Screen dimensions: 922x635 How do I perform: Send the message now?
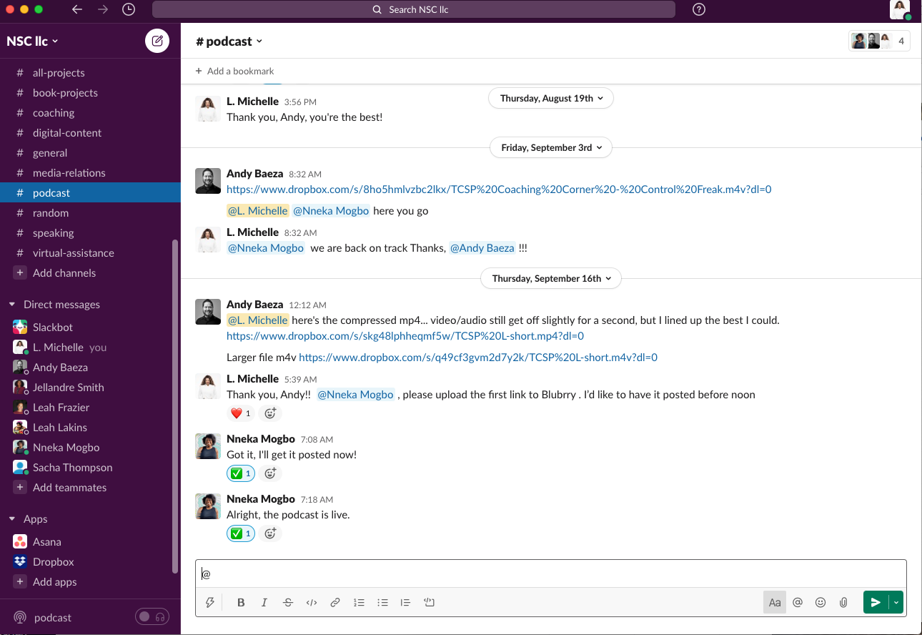(876, 602)
